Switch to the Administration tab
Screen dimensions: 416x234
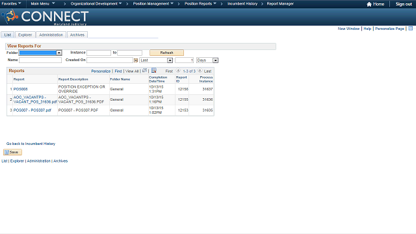tap(51, 34)
